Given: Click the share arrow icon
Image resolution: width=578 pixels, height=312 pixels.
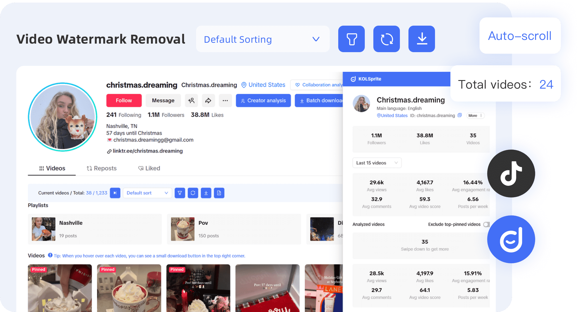Looking at the screenshot, I should (208, 101).
